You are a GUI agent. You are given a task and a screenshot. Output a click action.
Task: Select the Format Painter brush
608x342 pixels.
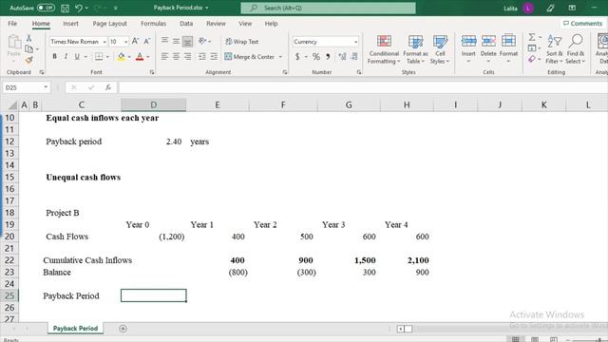point(28,60)
